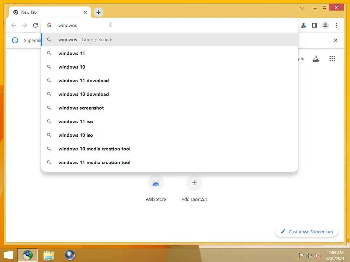Toggle the side panel icon

pyautogui.click(x=314, y=25)
